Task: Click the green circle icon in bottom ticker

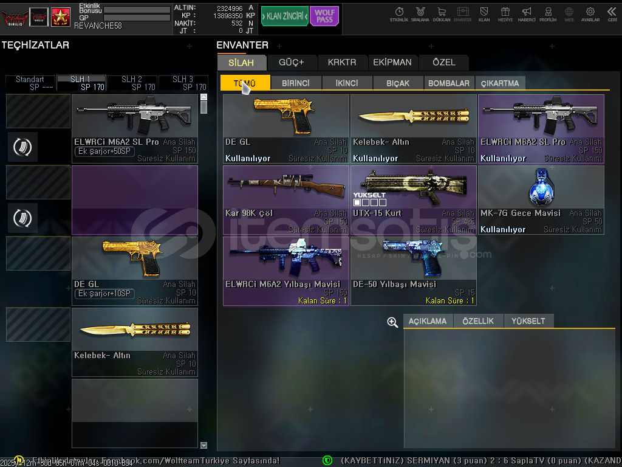Action: 327,460
